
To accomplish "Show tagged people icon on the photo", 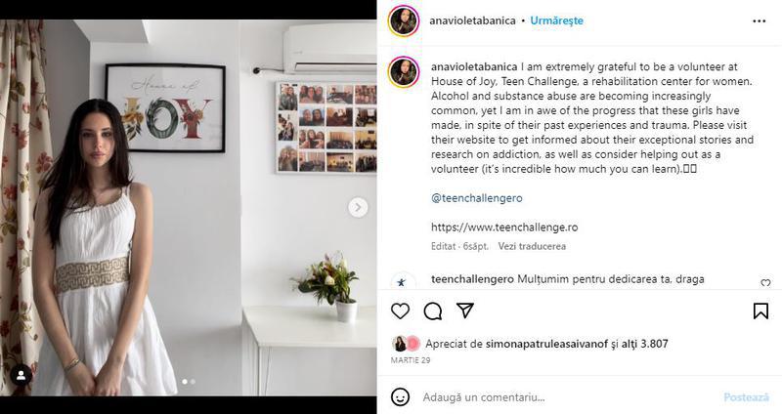I will [21, 376].
